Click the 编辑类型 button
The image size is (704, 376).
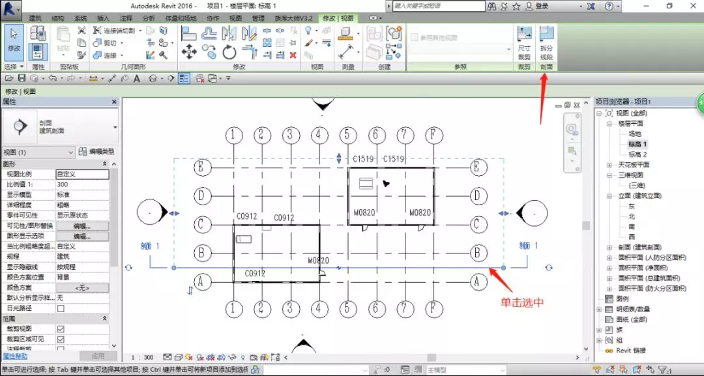[x=96, y=152]
